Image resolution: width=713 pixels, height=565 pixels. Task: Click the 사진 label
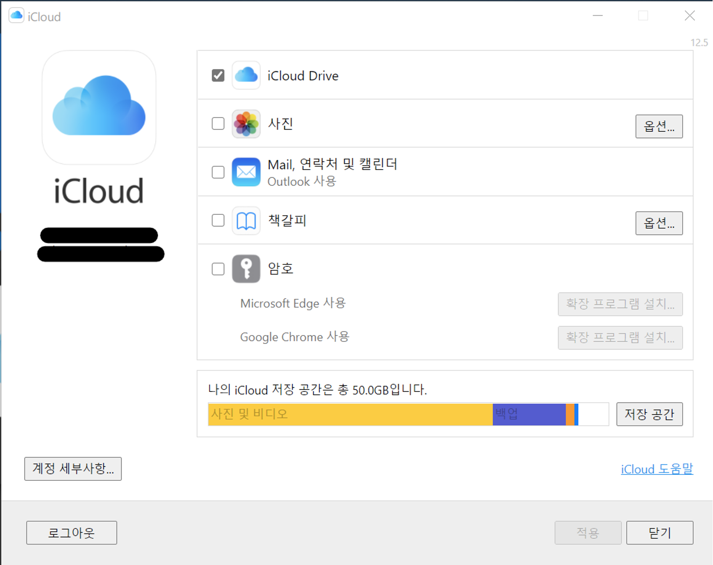pos(281,124)
